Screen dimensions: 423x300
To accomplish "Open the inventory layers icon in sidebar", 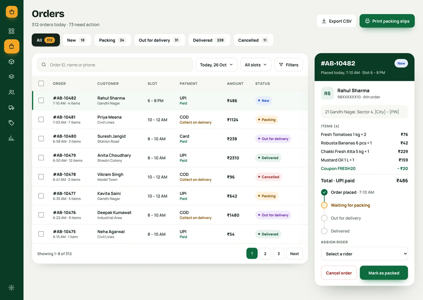I will point(11,77).
